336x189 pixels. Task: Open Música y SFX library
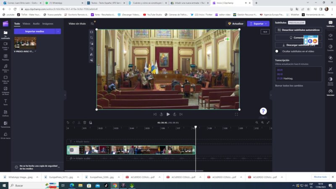[x=5, y=68]
